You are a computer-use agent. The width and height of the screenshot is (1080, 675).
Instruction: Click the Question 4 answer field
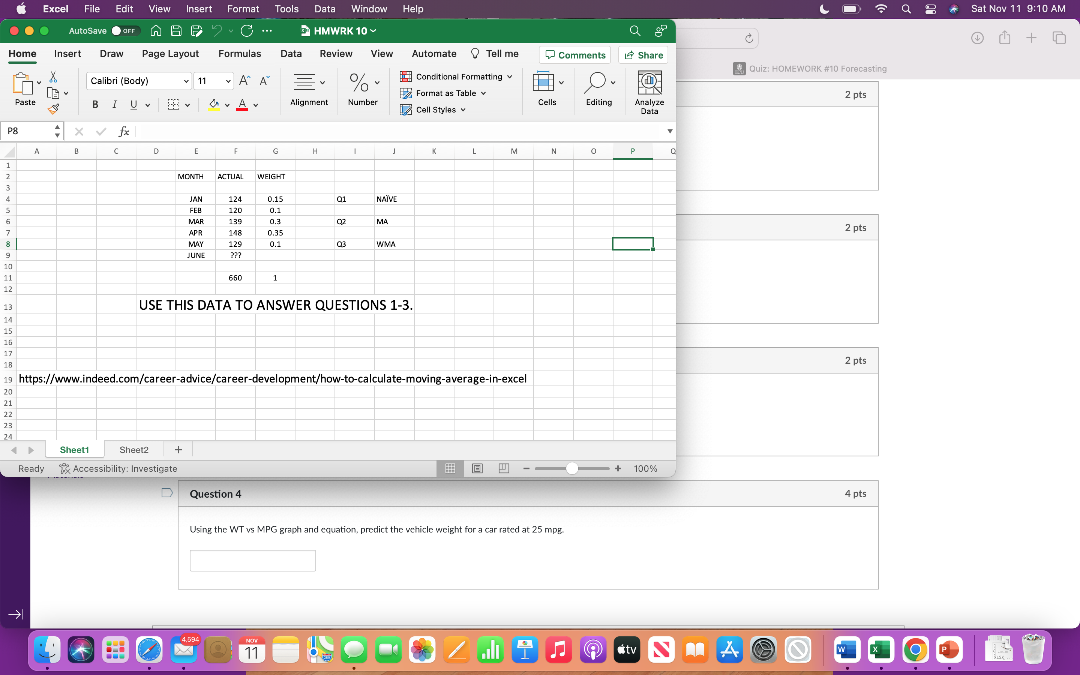pyautogui.click(x=253, y=560)
